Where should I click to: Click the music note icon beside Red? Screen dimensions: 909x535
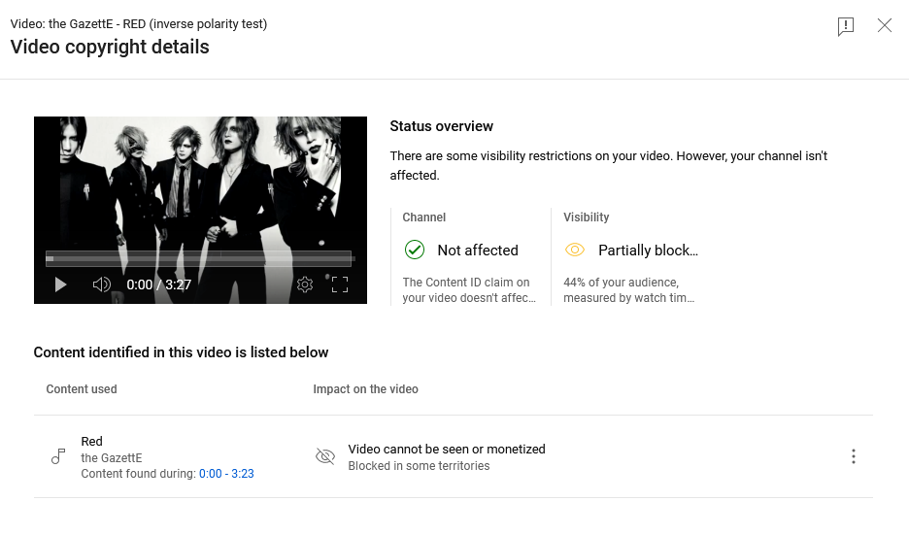click(58, 456)
